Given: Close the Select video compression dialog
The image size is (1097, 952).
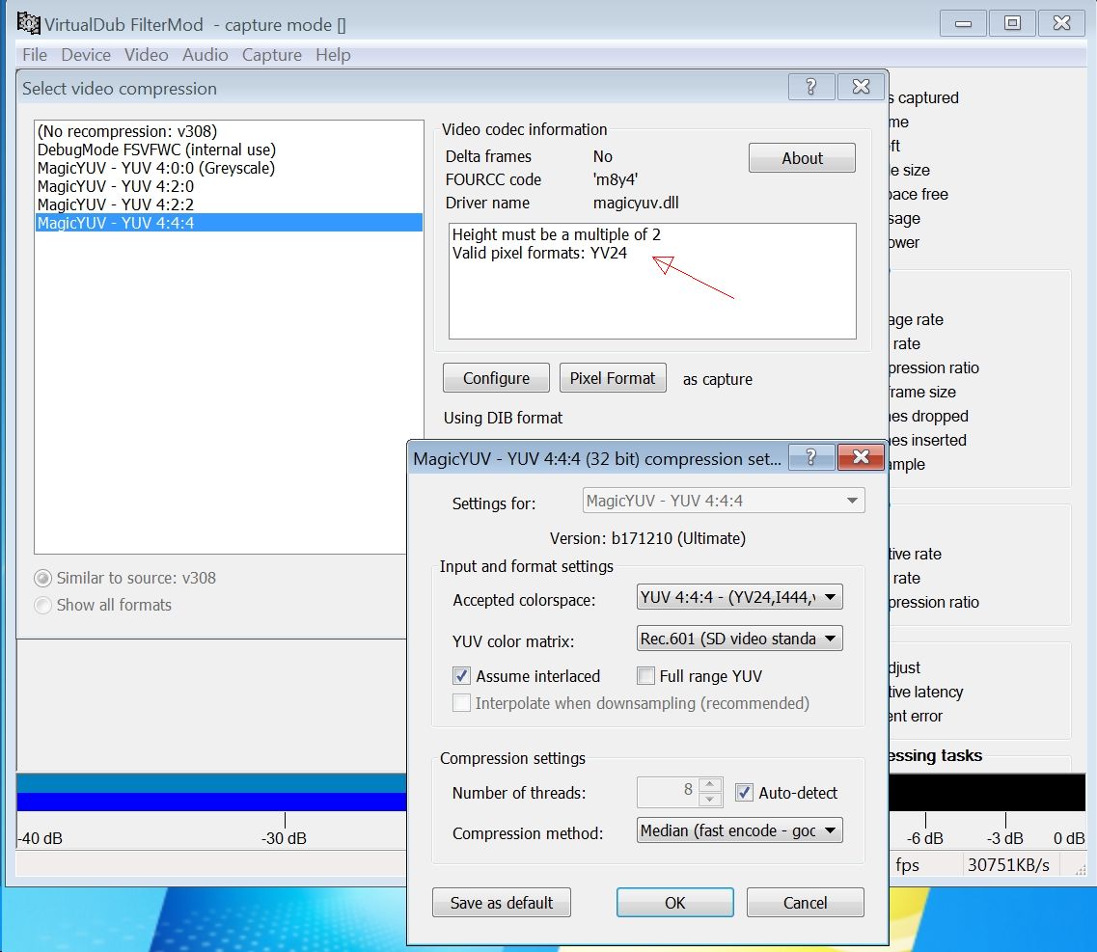Looking at the screenshot, I should pyautogui.click(x=861, y=87).
